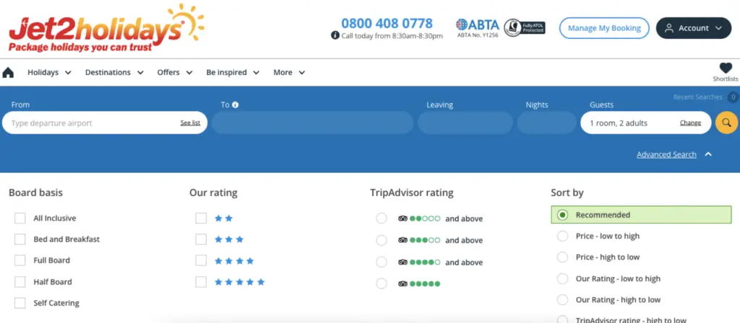Viewport: 740px width, 323px height.
Task: Collapse Advanced Search chevron
Action: click(x=708, y=154)
